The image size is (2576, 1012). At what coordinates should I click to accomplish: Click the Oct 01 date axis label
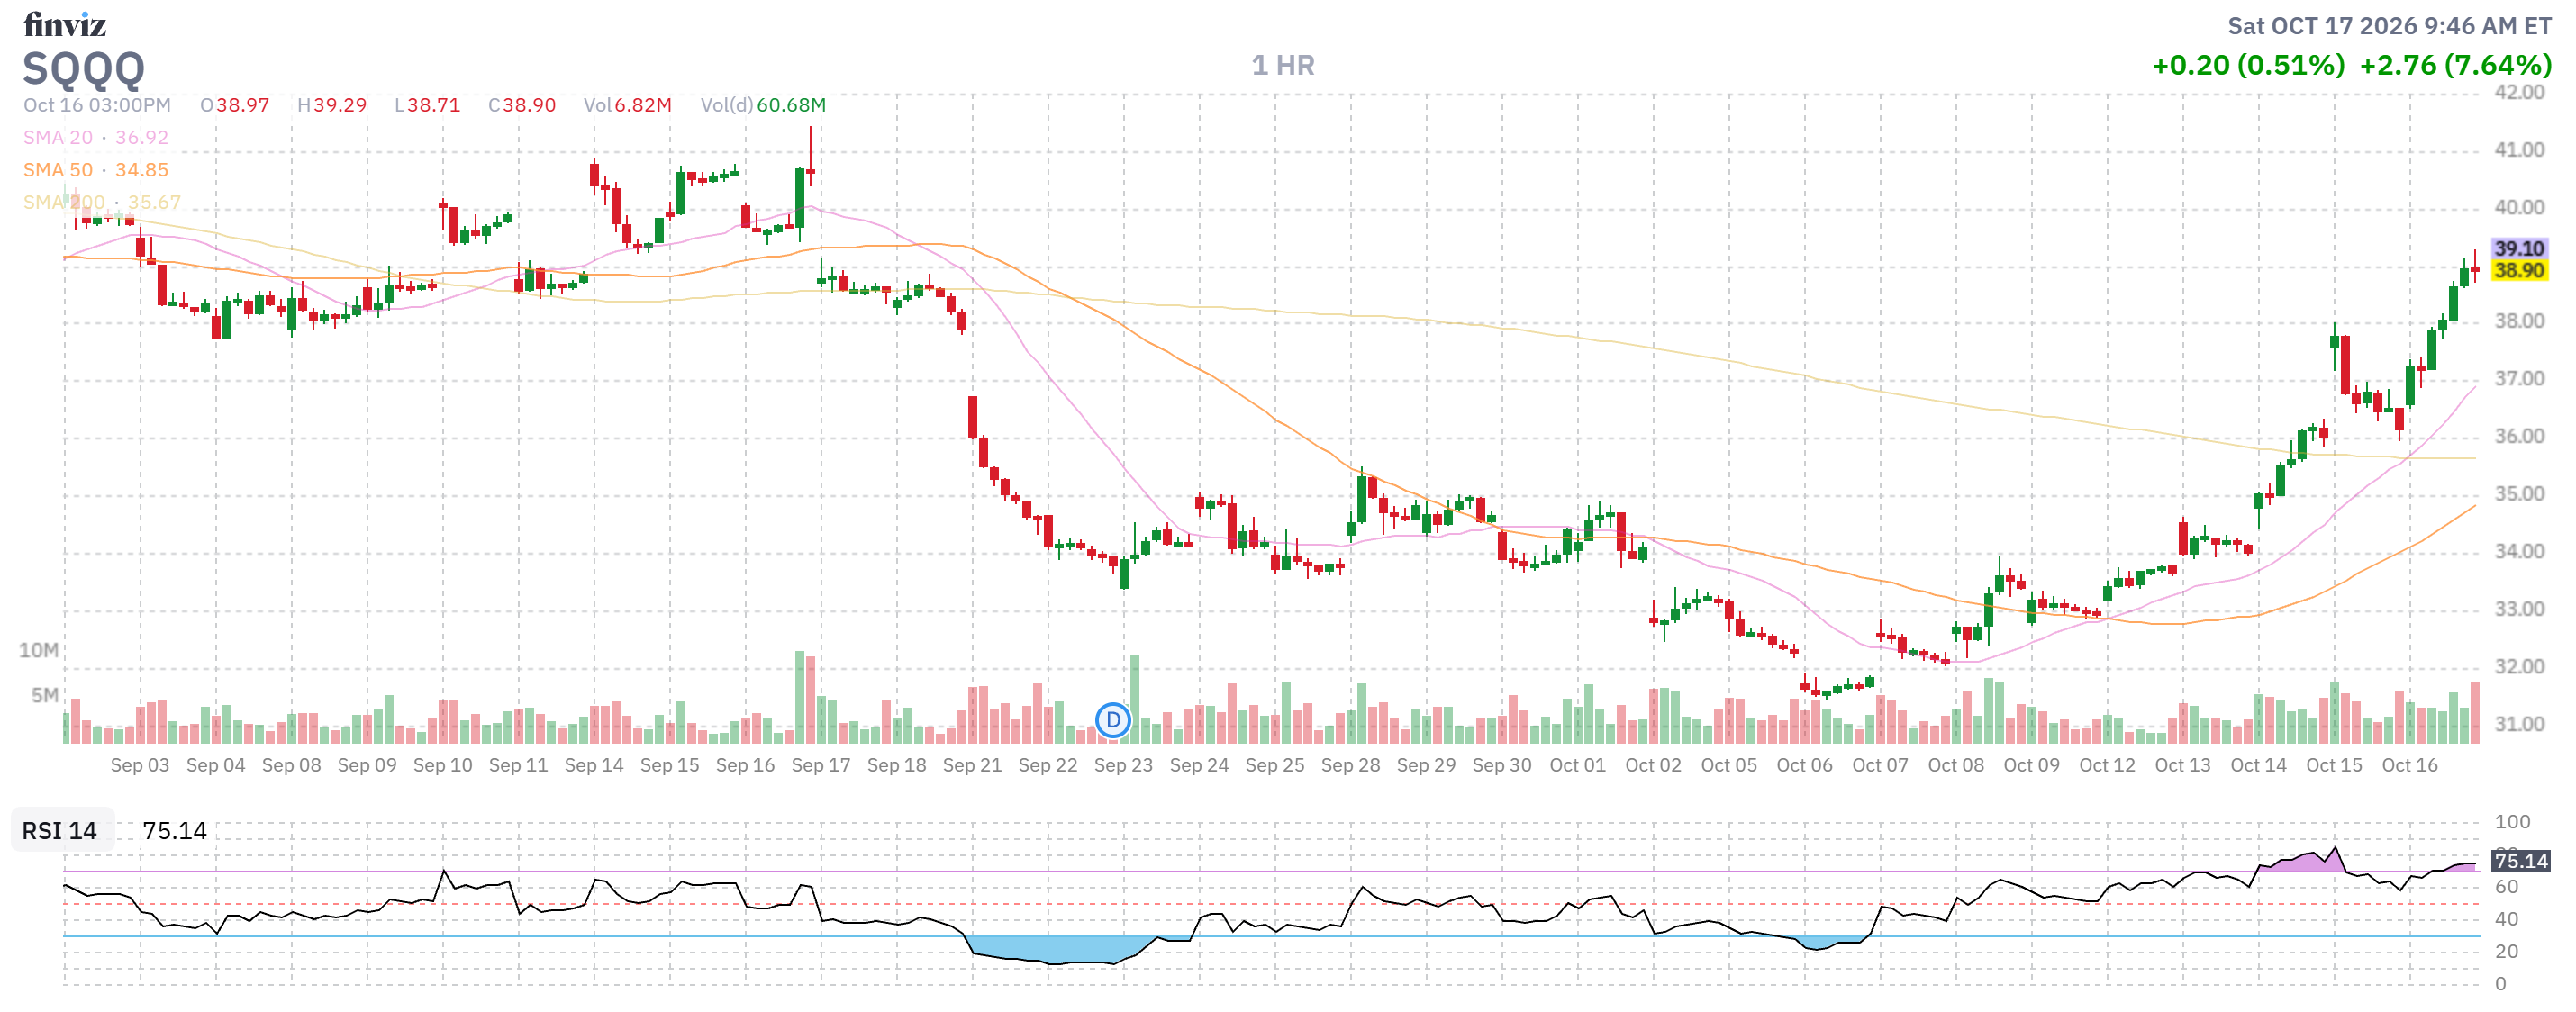(x=1577, y=765)
